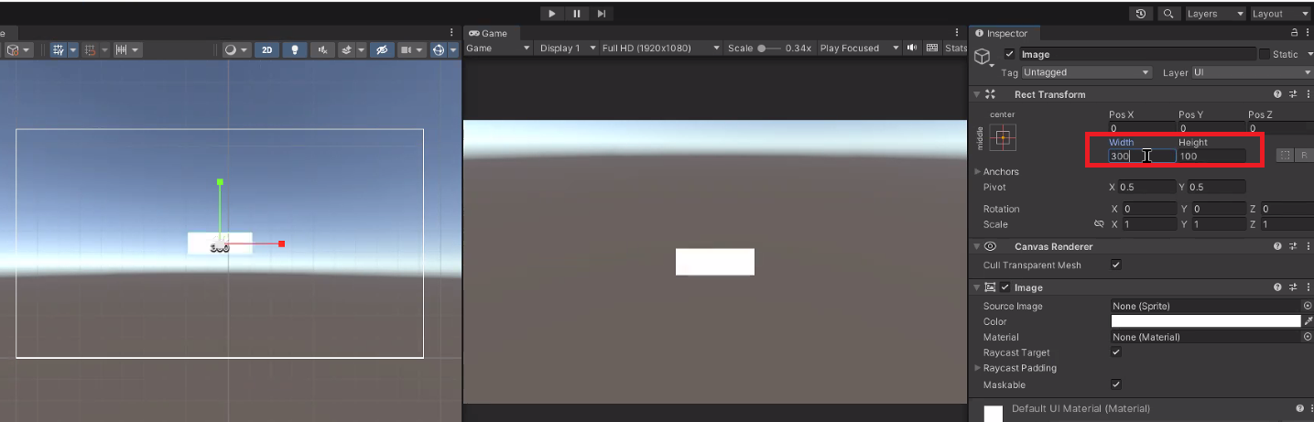Open Rect Transform preset sliders icon
The width and height of the screenshot is (1314, 422).
[1293, 94]
